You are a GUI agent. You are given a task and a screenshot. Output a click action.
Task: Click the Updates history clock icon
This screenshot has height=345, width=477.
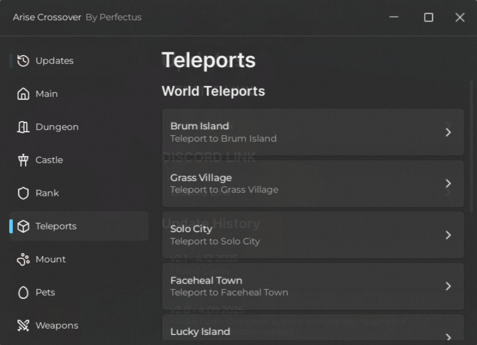coord(23,60)
